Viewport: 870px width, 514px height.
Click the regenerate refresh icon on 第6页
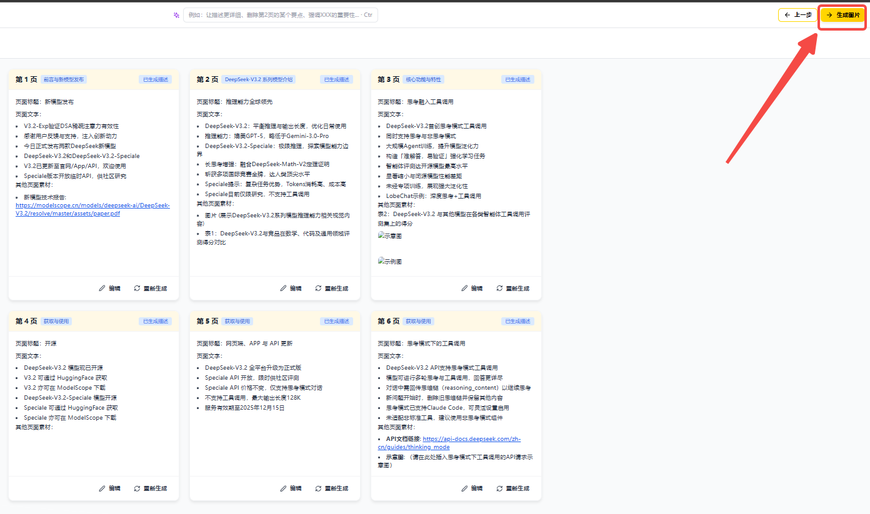(499, 488)
